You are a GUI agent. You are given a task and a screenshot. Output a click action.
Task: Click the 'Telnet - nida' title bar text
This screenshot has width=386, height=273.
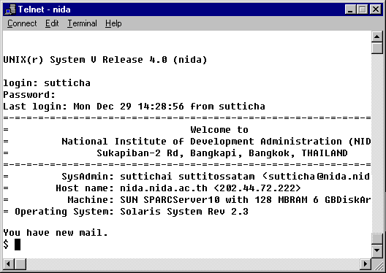[x=45, y=9]
